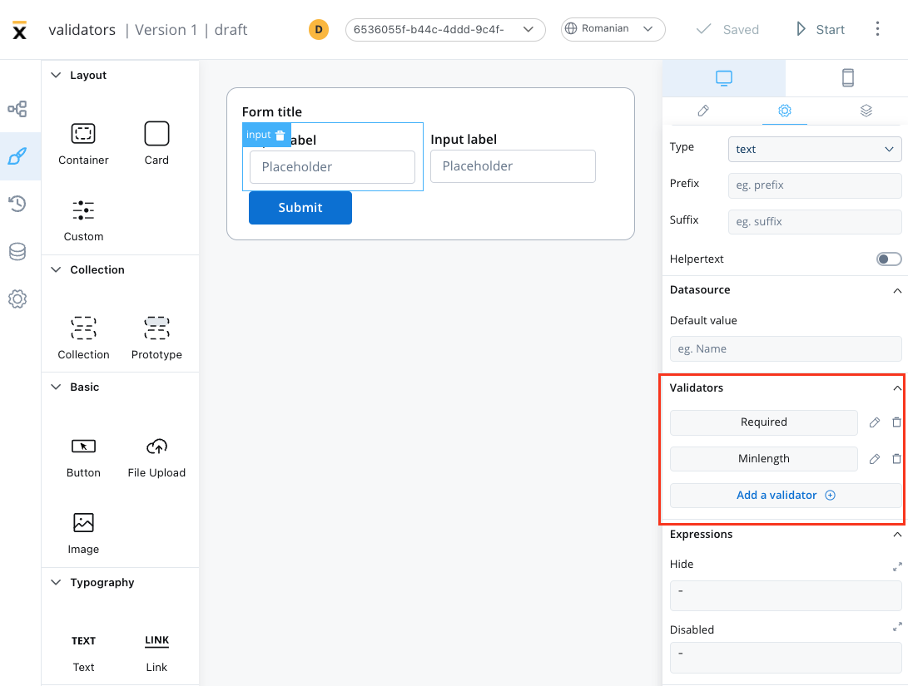Open the three-dot more options menu
Image resolution: width=908 pixels, height=686 pixels.
click(877, 29)
